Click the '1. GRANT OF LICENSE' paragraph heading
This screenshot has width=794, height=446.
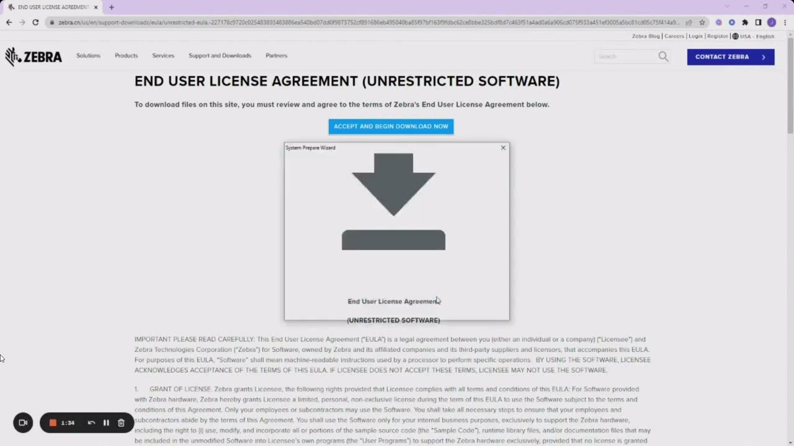point(173,389)
